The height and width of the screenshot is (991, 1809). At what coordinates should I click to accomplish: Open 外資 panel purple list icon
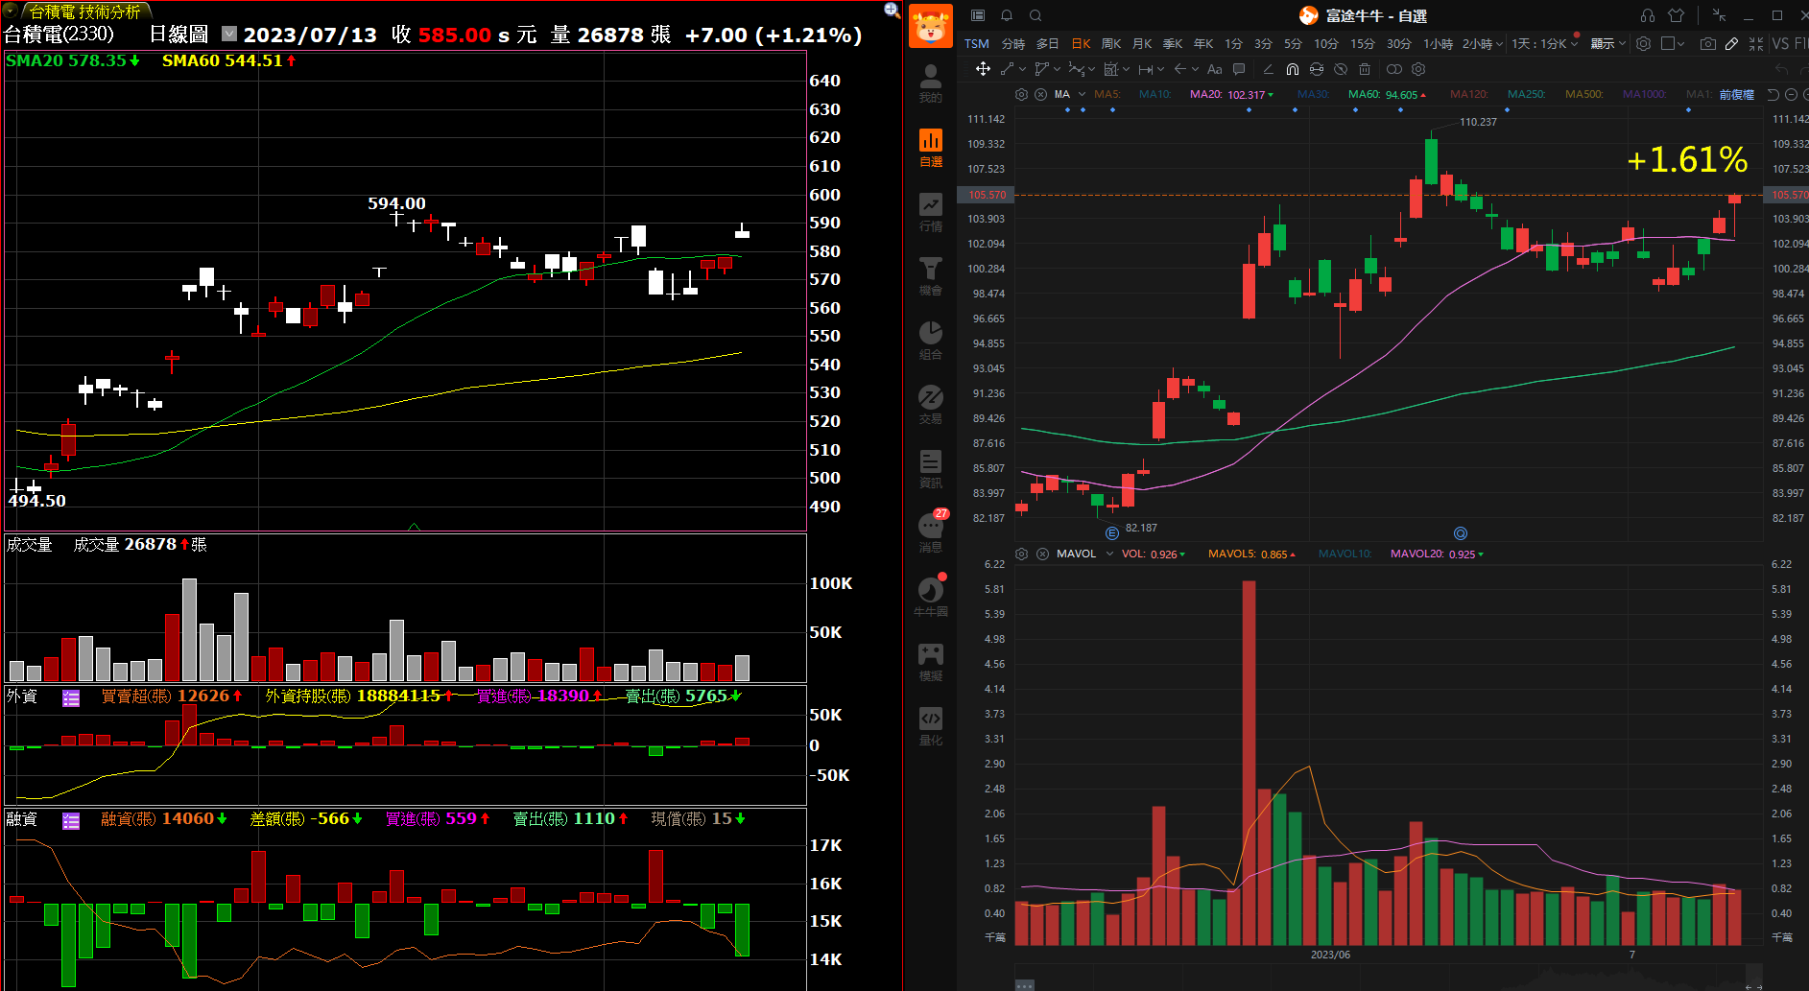pos(71,697)
